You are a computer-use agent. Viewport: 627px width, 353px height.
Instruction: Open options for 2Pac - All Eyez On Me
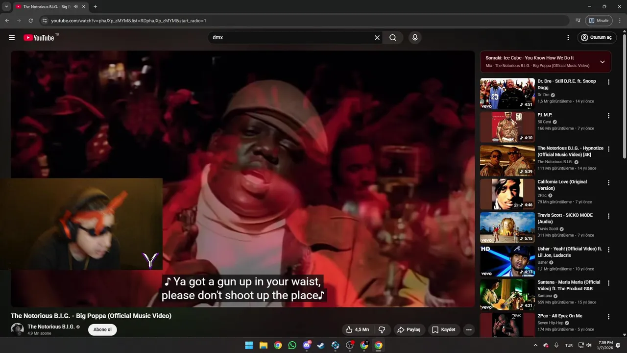click(608, 317)
